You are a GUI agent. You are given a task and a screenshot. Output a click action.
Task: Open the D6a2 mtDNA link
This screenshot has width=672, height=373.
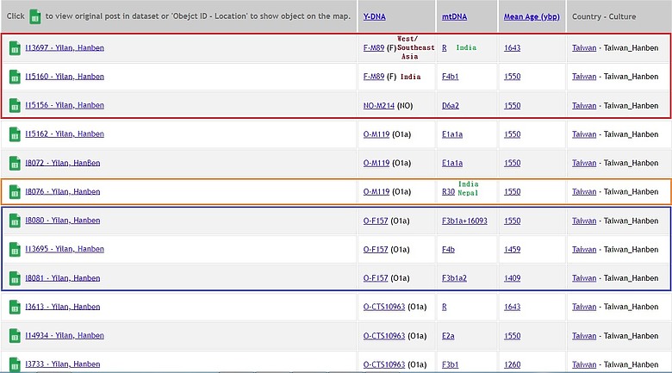pos(451,105)
